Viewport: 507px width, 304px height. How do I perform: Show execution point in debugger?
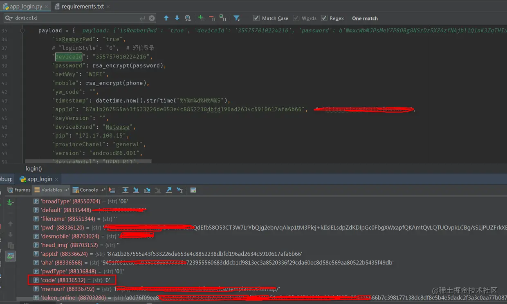(x=112, y=190)
